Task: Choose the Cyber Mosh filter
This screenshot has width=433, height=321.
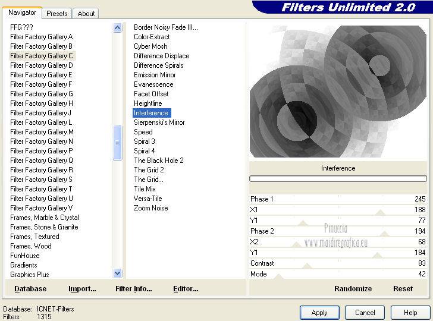Action: click(150, 46)
